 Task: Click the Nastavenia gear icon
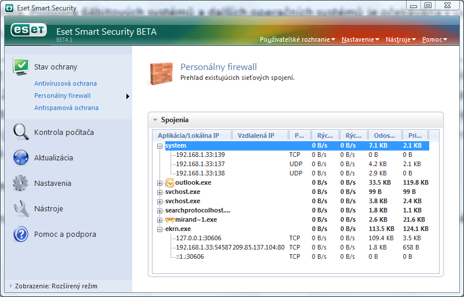[20, 183]
